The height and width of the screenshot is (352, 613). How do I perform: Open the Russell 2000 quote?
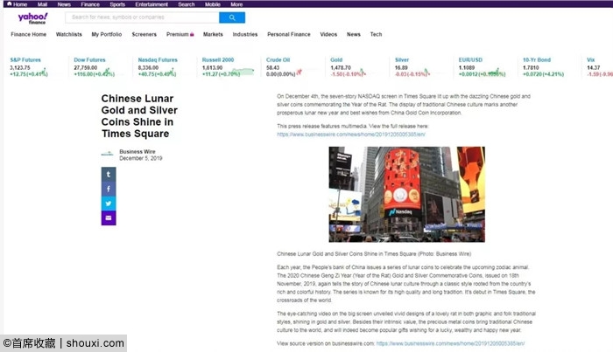pos(218,60)
